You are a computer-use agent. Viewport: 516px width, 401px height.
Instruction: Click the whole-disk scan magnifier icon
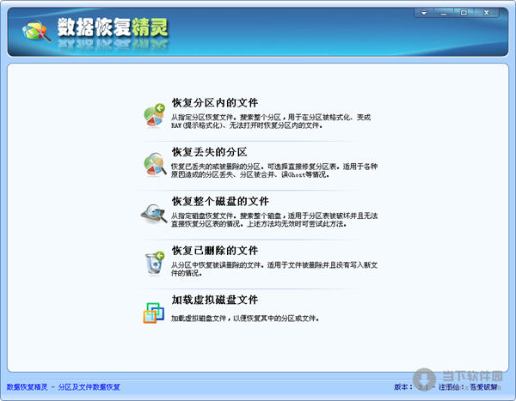(x=154, y=214)
